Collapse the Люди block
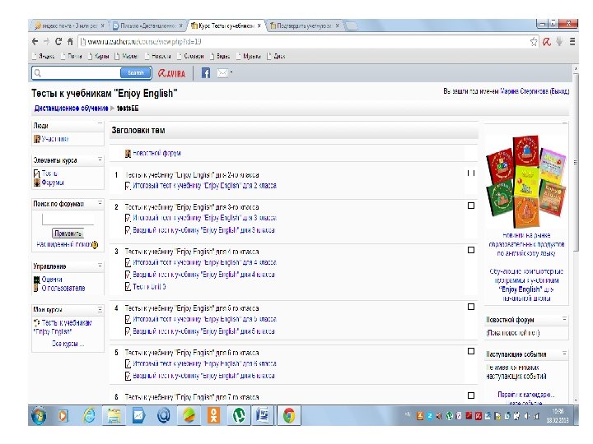Screen dimensions: 593x444 (x=100, y=123)
